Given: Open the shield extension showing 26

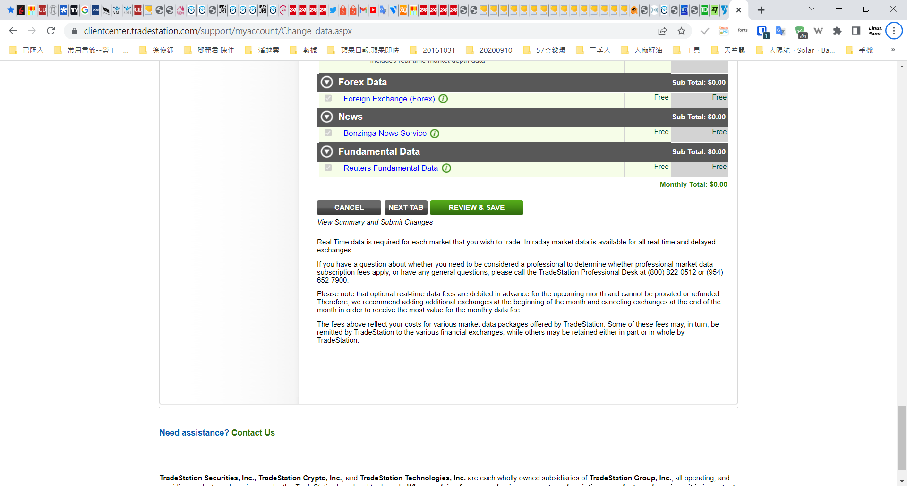Looking at the screenshot, I should pos(800,32).
